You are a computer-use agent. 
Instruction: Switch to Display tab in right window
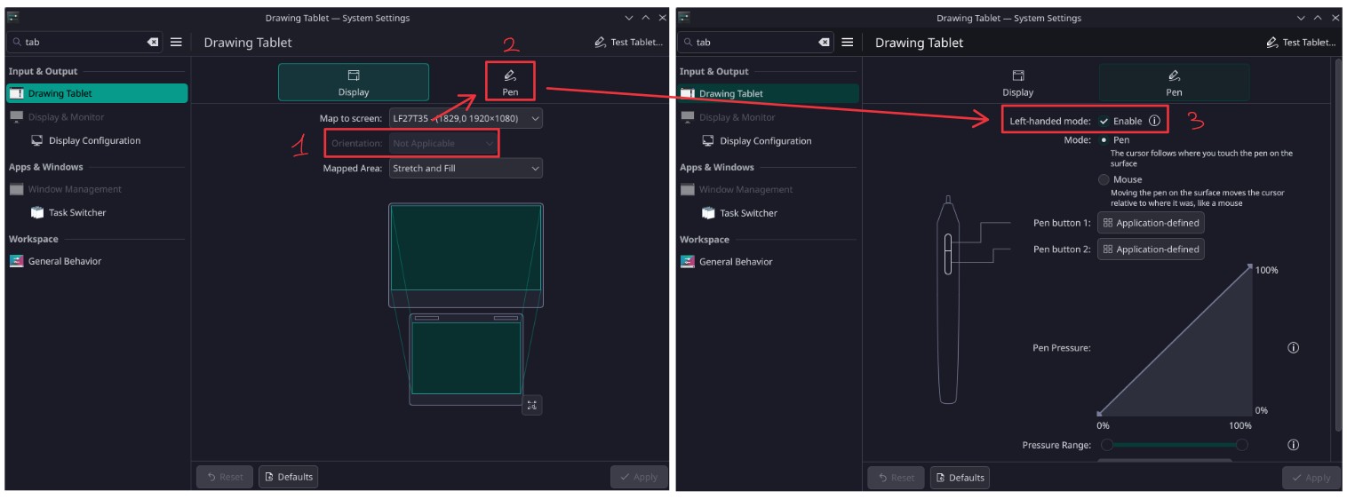pyautogui.click(x=1017, y=83)
